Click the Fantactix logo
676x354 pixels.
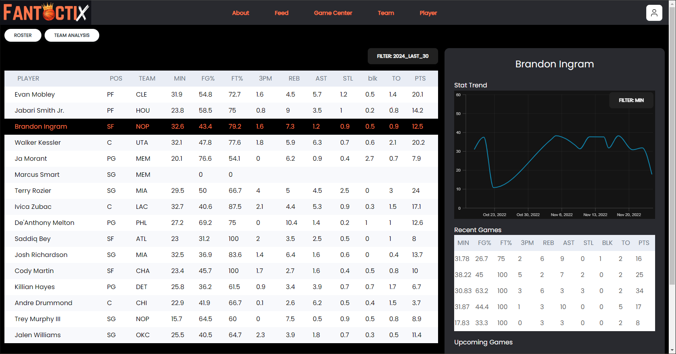(46, 12)
